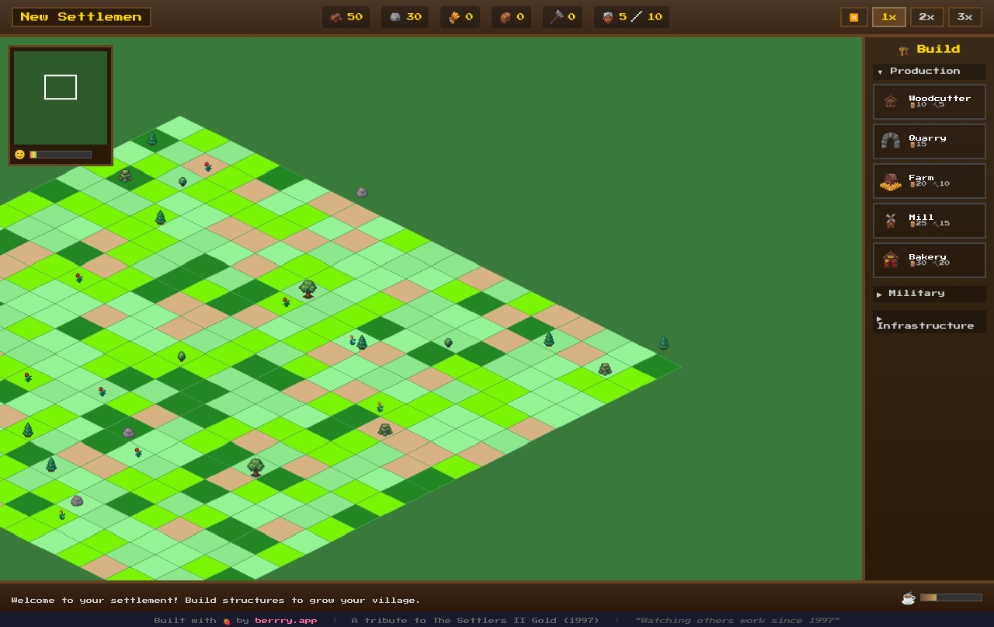Viewport: 994px width, 627px height.
Task: Click the New Settlement title button
Action: coord(82,17)
